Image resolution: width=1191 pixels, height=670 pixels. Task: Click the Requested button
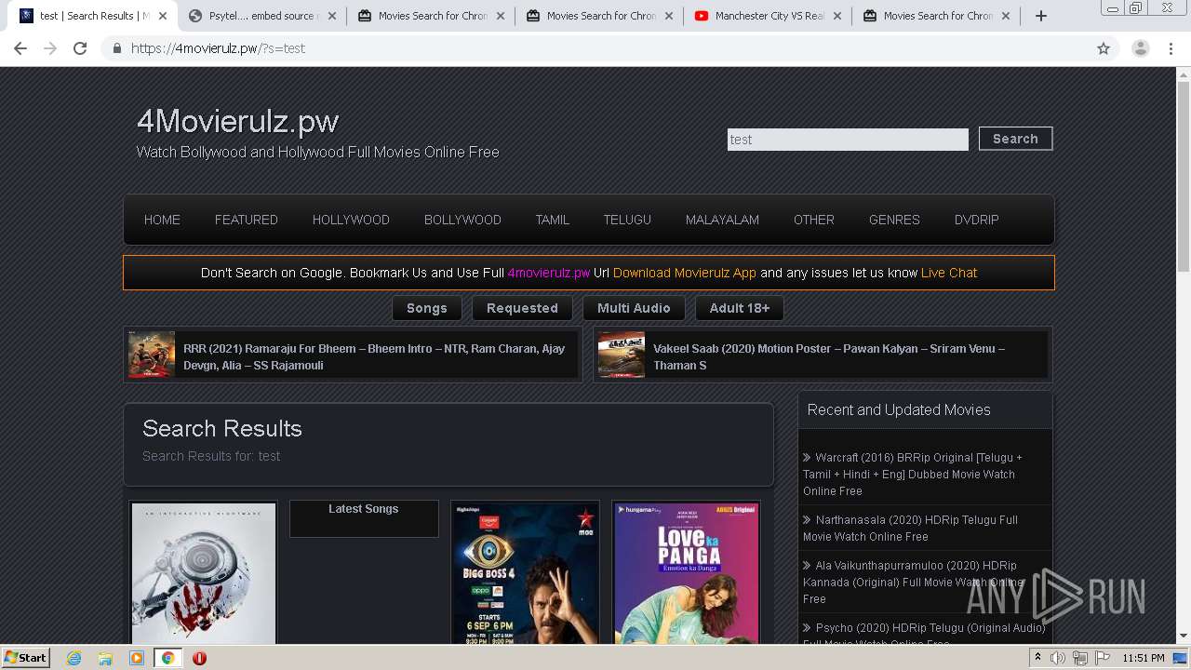522,308
